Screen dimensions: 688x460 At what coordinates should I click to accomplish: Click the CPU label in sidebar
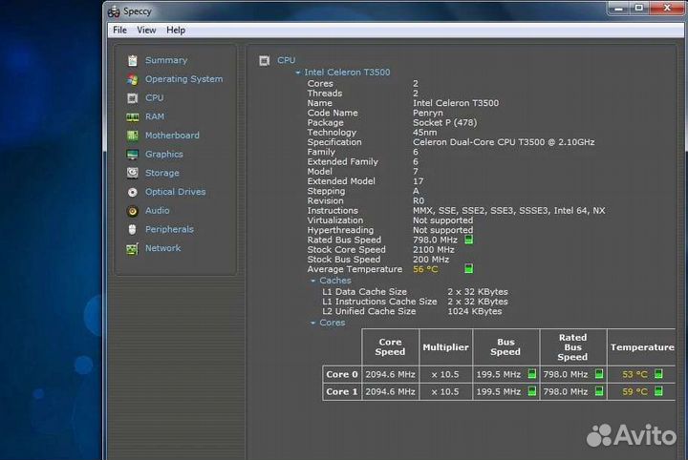(155, 98)
